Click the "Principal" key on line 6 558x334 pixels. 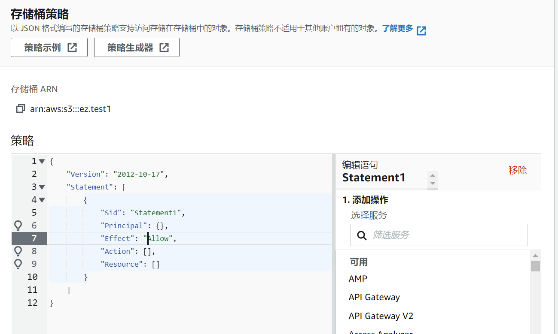click(x=124, y=226)
